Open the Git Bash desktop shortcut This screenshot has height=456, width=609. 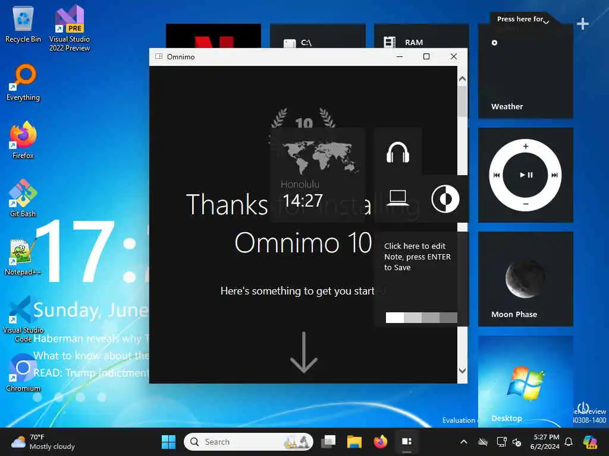pos(23,198)
